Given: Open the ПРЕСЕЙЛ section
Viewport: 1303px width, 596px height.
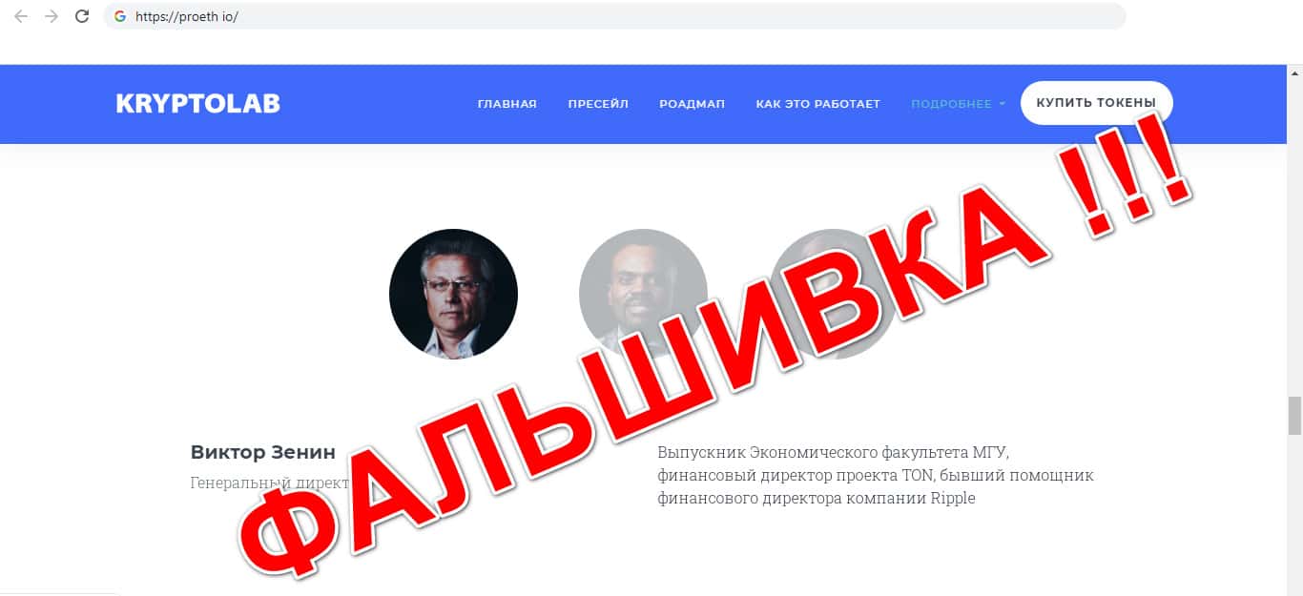Looking at the screenshot, I should tap(598, 104).
